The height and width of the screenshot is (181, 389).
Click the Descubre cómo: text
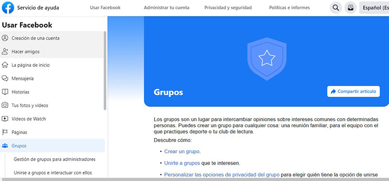pos(173,140)
